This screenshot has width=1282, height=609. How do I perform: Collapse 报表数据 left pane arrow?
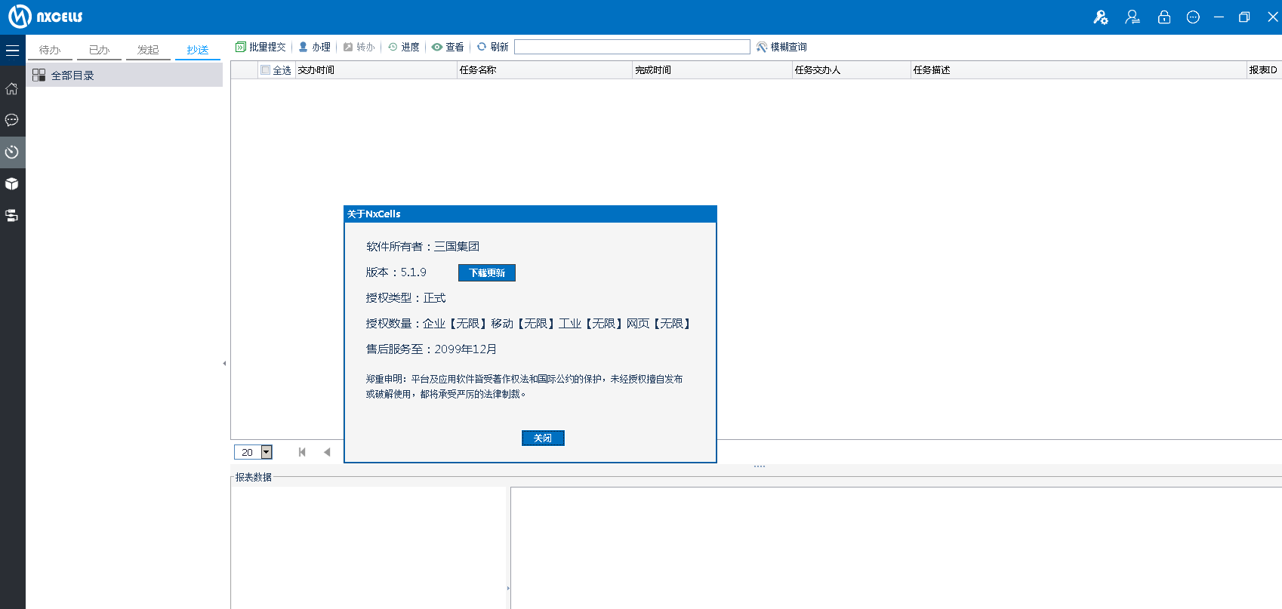tap(508, 588)
